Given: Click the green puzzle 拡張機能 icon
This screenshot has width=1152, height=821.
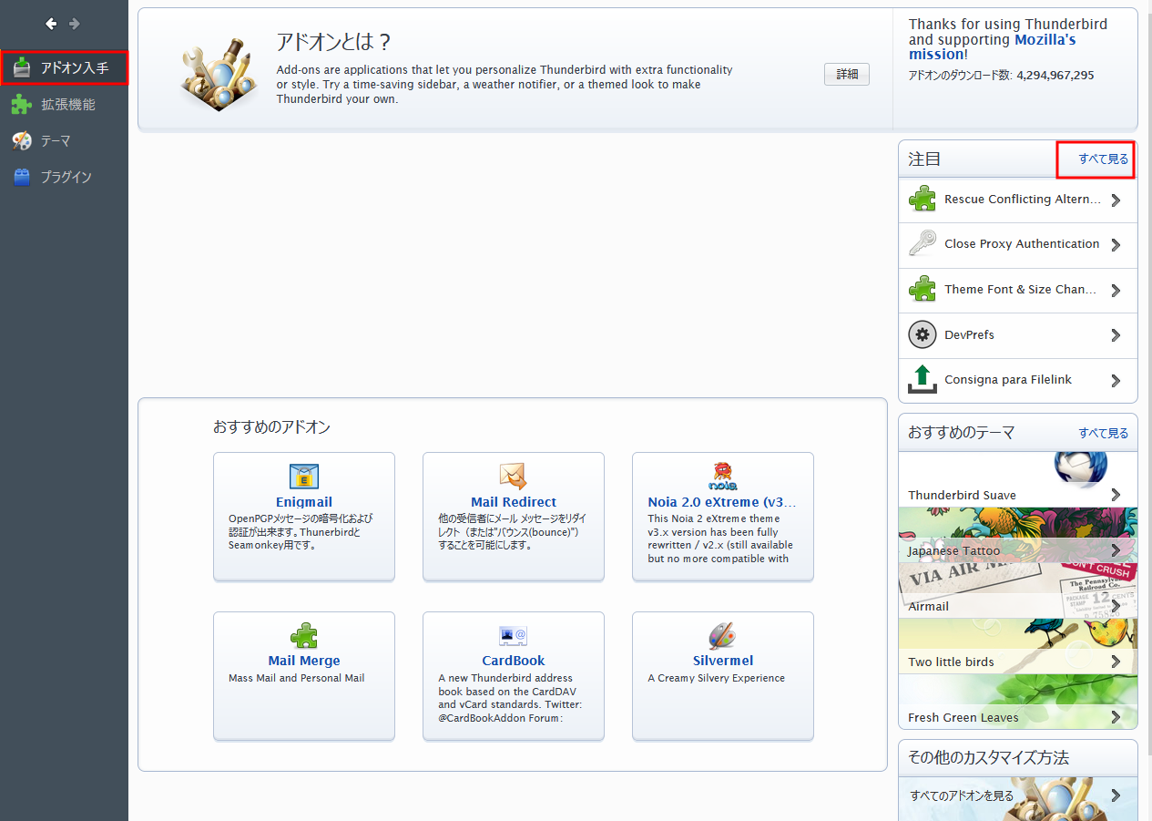Looking at the screenshot, I should [x=22, y=105].
